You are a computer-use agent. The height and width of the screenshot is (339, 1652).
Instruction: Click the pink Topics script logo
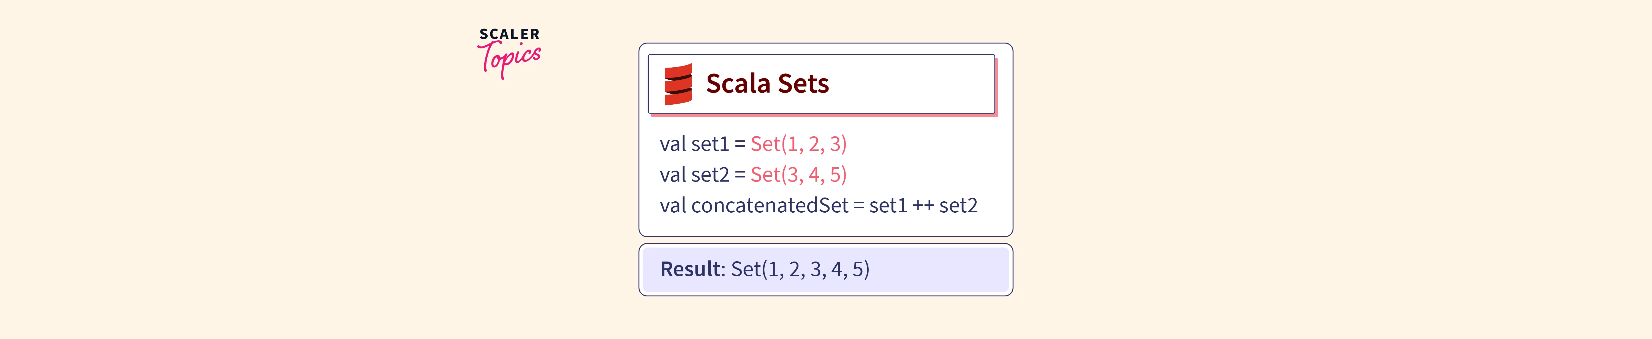[x=510, y=59]
